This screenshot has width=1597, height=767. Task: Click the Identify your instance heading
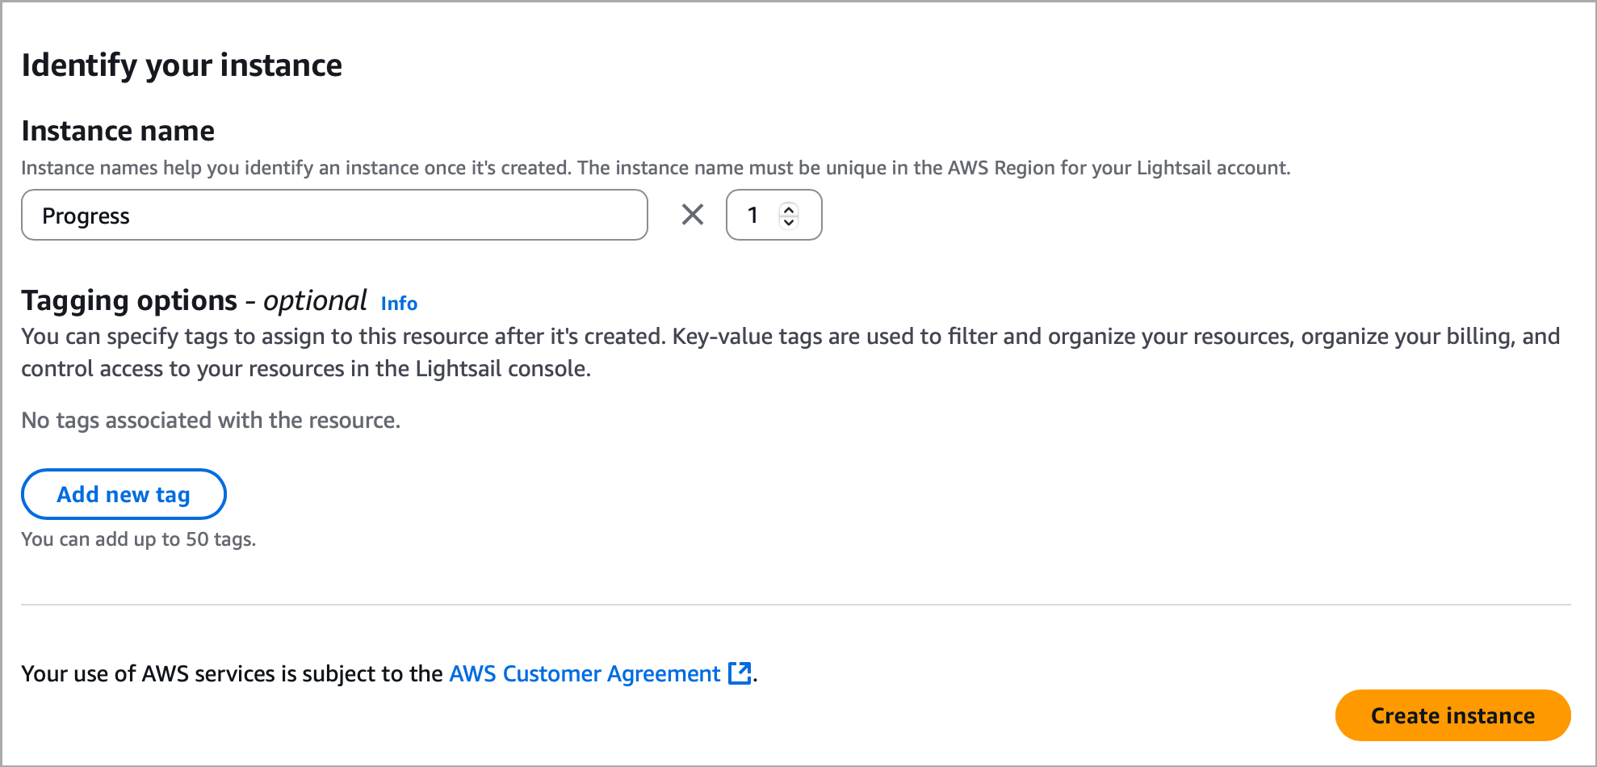[182, 65]
